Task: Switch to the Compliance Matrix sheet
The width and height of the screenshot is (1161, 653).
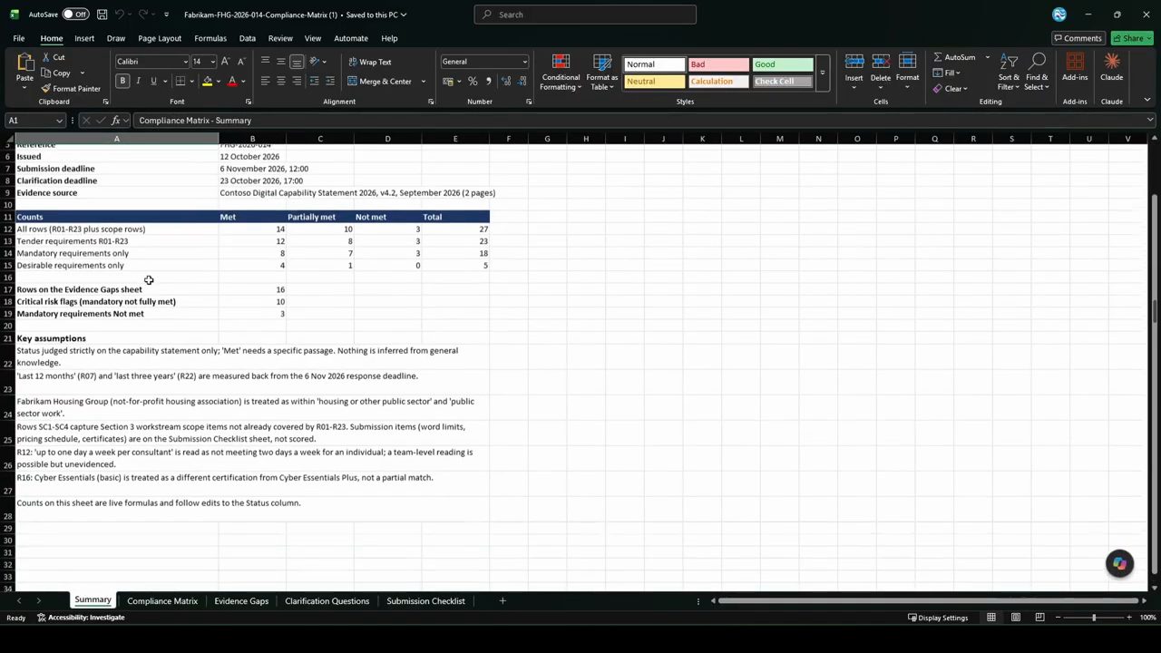Action: click(x=162, y=600)
